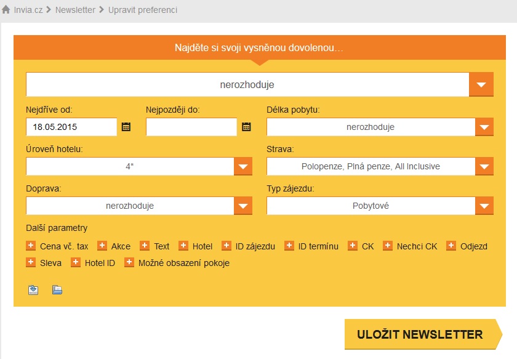Screen dimensions: 517x359
Task: Click the top destination dropdown arrow button
Action: coord(481,84)
